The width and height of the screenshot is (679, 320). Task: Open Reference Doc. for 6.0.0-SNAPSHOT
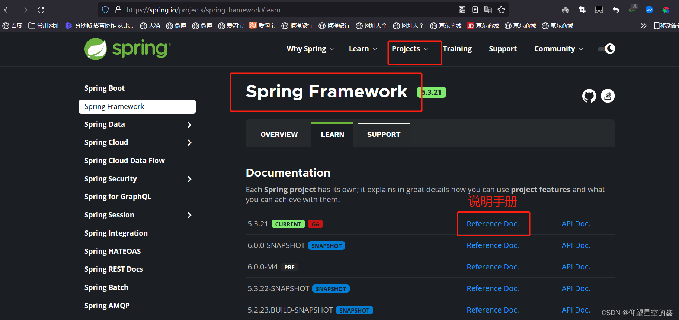point(493,245)
